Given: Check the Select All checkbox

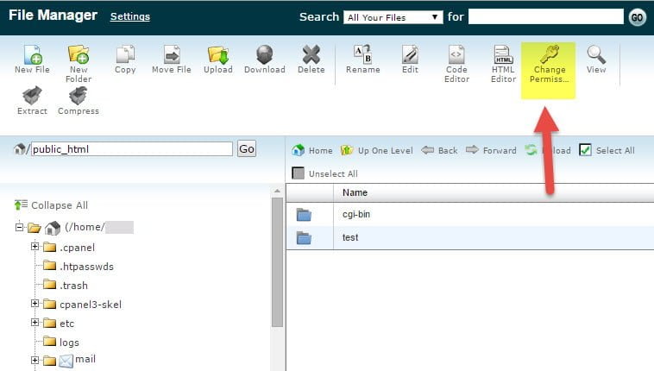Looking at the screenshot, I should pyautogui.click(x=585, y=150).
